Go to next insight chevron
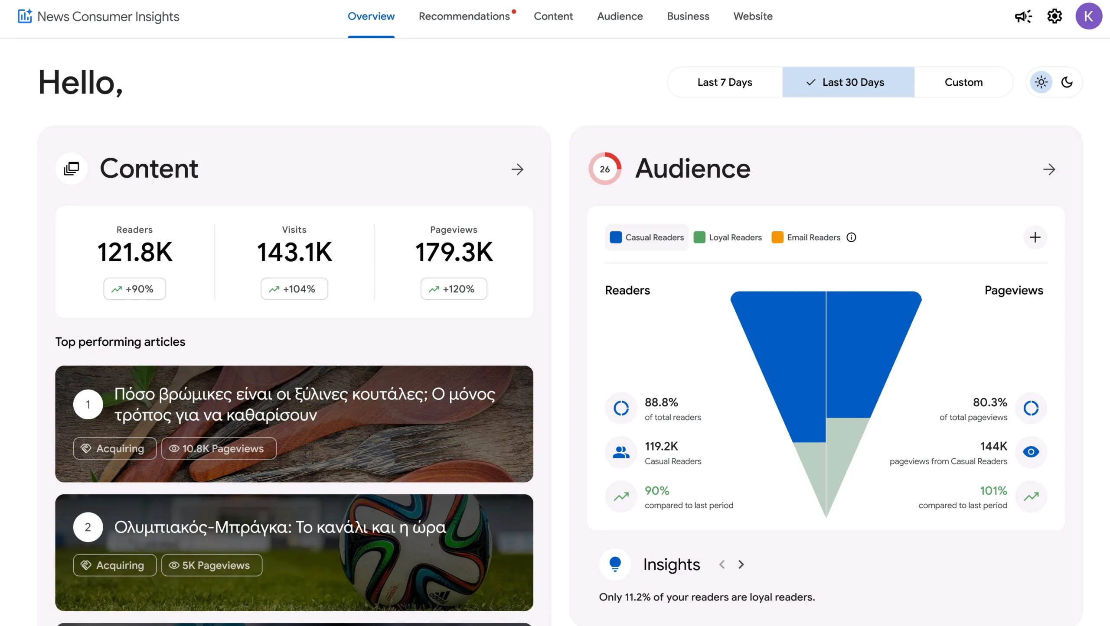 click(x=741, y=564)
